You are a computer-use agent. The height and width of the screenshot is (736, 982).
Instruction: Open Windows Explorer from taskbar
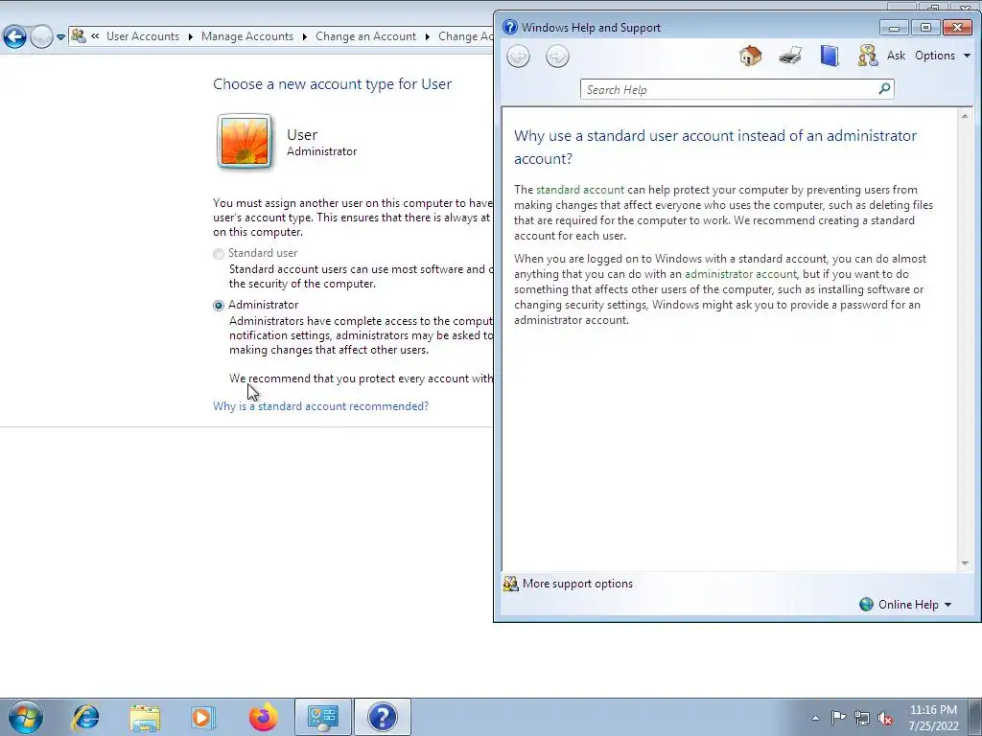coord(145,717)
